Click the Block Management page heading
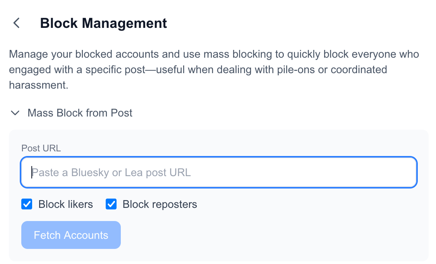 point(103,23)
